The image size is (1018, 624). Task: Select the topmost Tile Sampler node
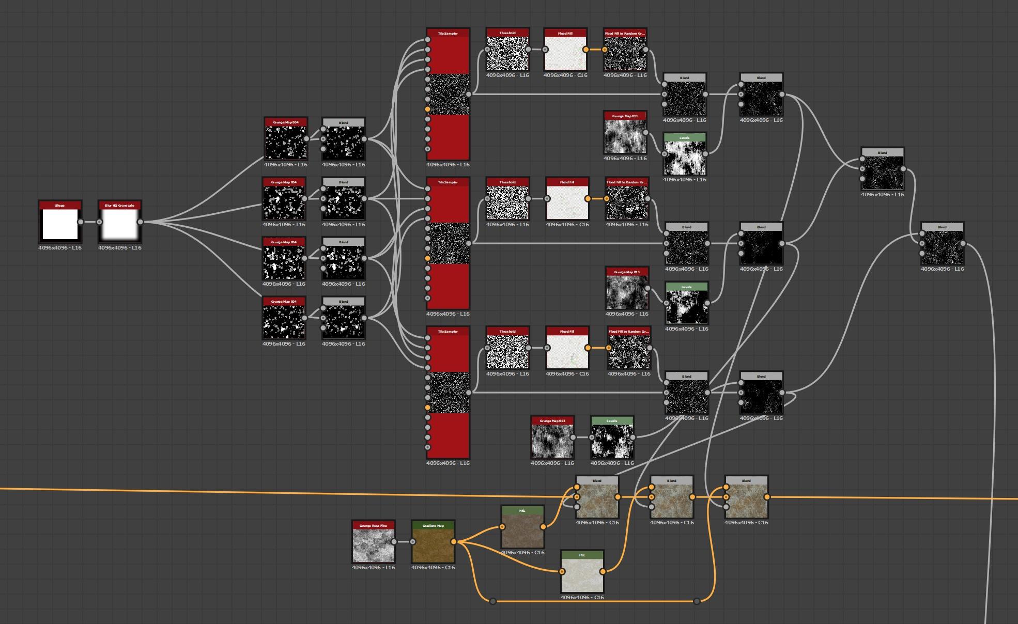click(x=448, y=94)
